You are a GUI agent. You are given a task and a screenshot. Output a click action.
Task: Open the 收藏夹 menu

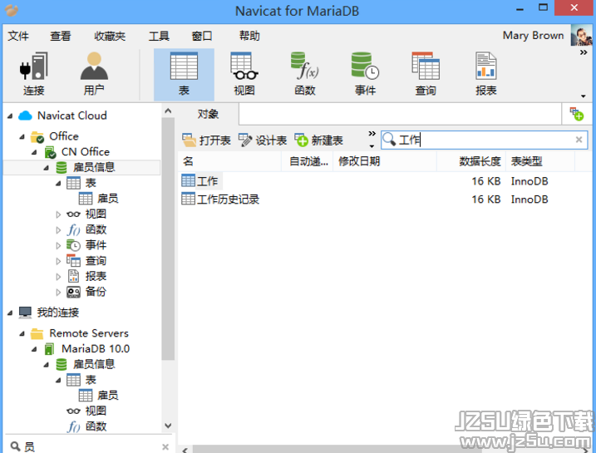click(110, 36)
